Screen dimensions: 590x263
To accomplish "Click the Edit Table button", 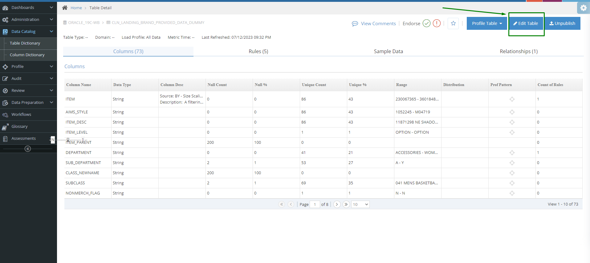I will click(526, 23).
